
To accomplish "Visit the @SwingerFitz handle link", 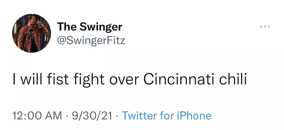I will tap(91, 40).
